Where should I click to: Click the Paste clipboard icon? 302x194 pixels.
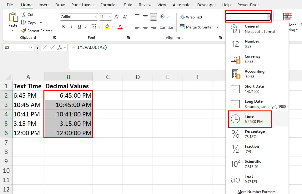pyautogui.click(x=13, y=17)
